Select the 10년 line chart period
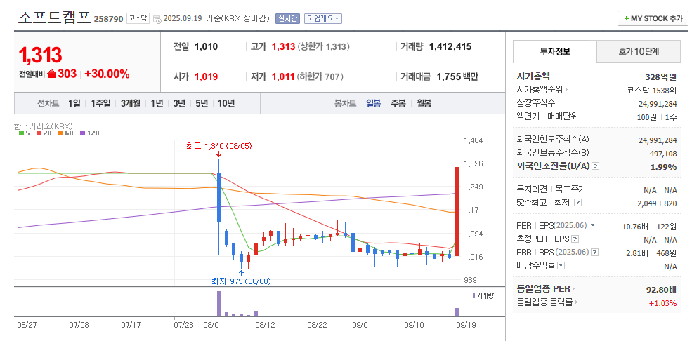 [x=226, y=104]
